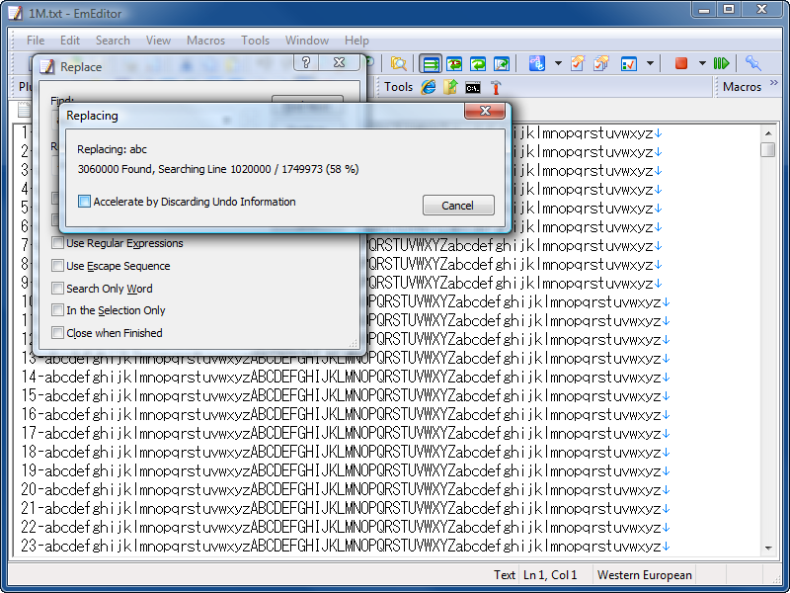Toggle Use Escape Sequence checkbox

tap(58, 266)
